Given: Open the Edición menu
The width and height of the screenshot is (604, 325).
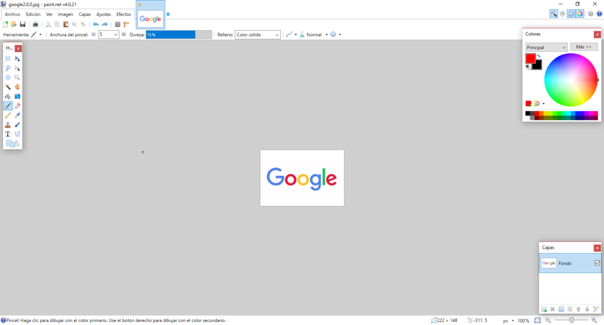Looking at the screenshot, I should pos(33,14).
